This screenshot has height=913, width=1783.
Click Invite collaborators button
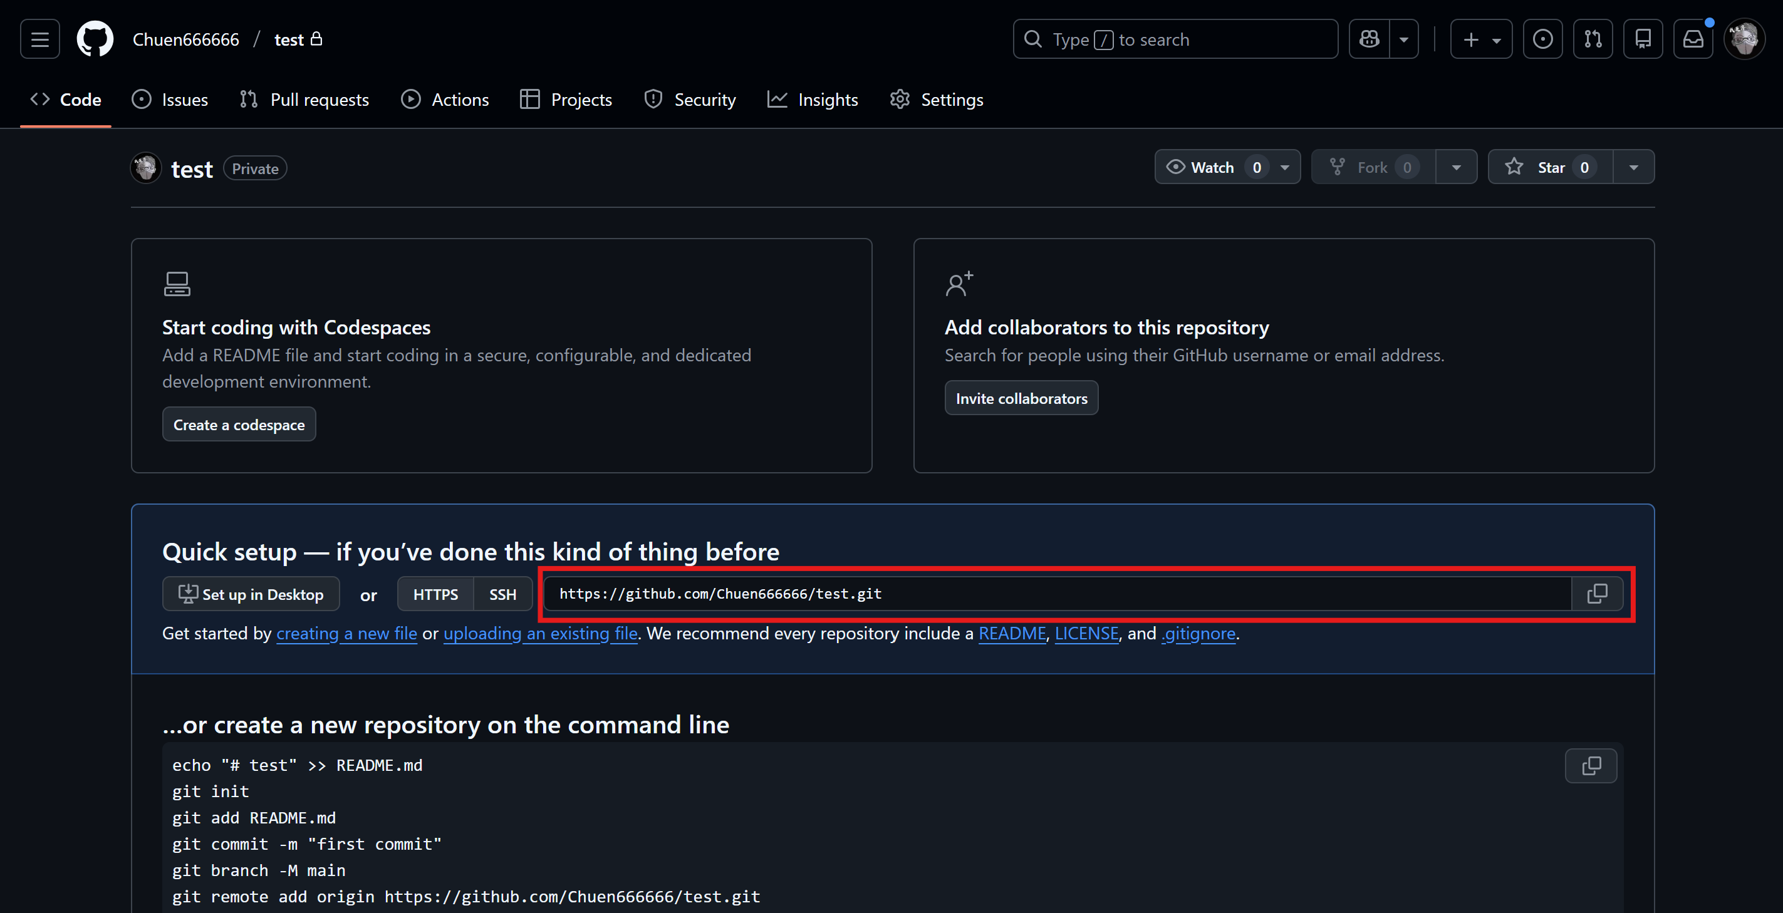(x=1021, y=398)
